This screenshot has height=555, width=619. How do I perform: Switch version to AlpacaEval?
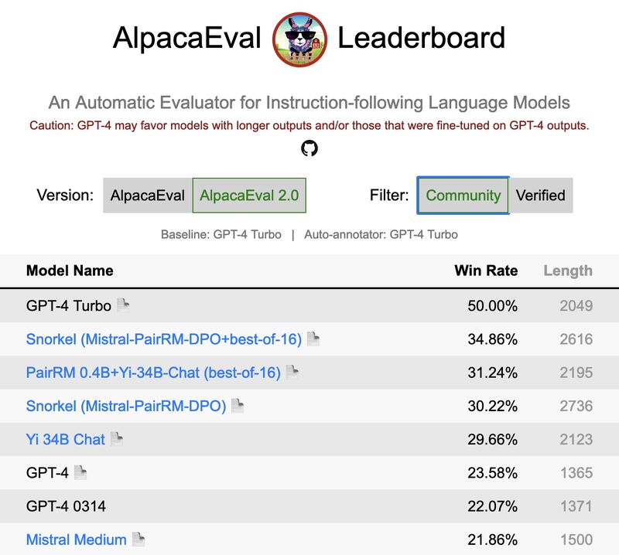click(148, 196)
